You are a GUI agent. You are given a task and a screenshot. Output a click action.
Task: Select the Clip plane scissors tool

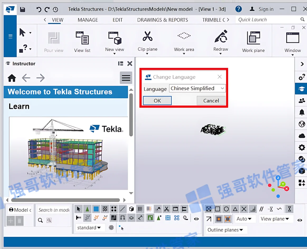(x=148, y=42)
